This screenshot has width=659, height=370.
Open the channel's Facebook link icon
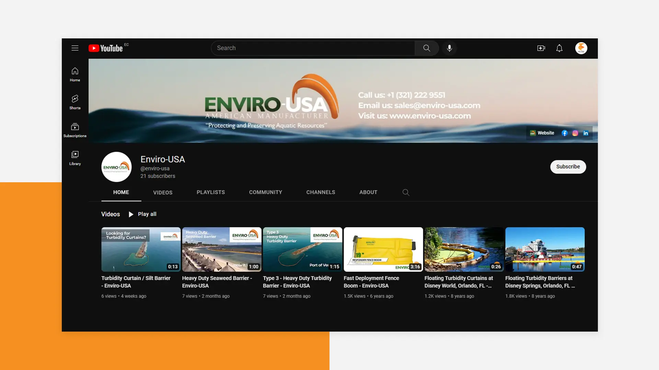tap(565, 133)
